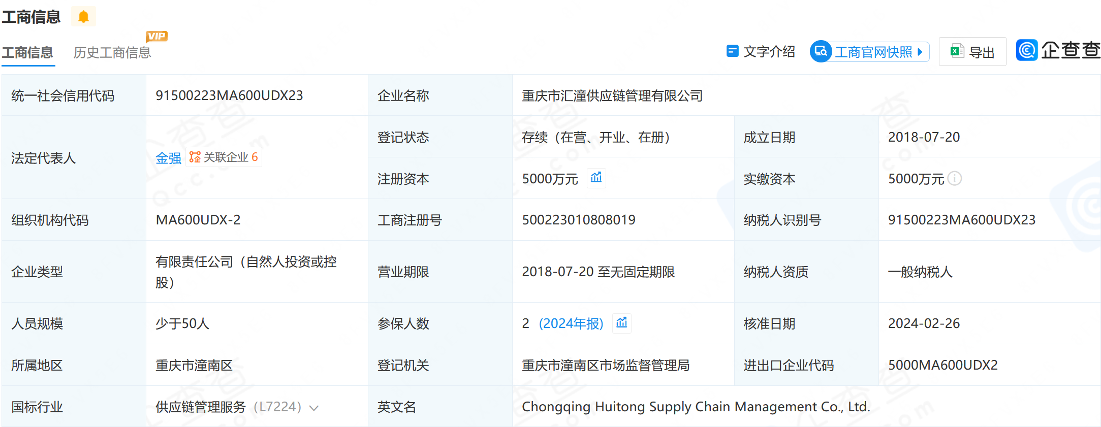
Task: Select the 登记机关 value 重庆市潼南区市场监督管理局
Action: tap(606, 366)
